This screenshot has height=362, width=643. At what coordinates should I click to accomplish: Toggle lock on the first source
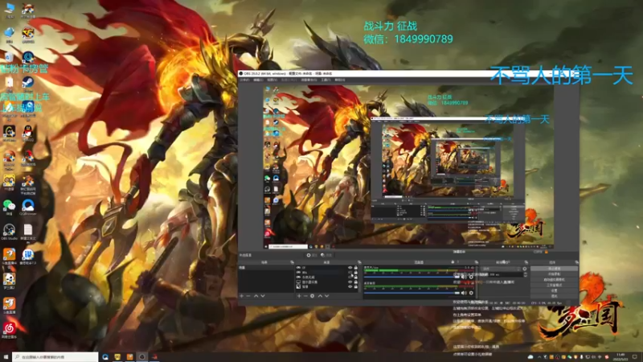pyautogui.click(x=355, y=268)
